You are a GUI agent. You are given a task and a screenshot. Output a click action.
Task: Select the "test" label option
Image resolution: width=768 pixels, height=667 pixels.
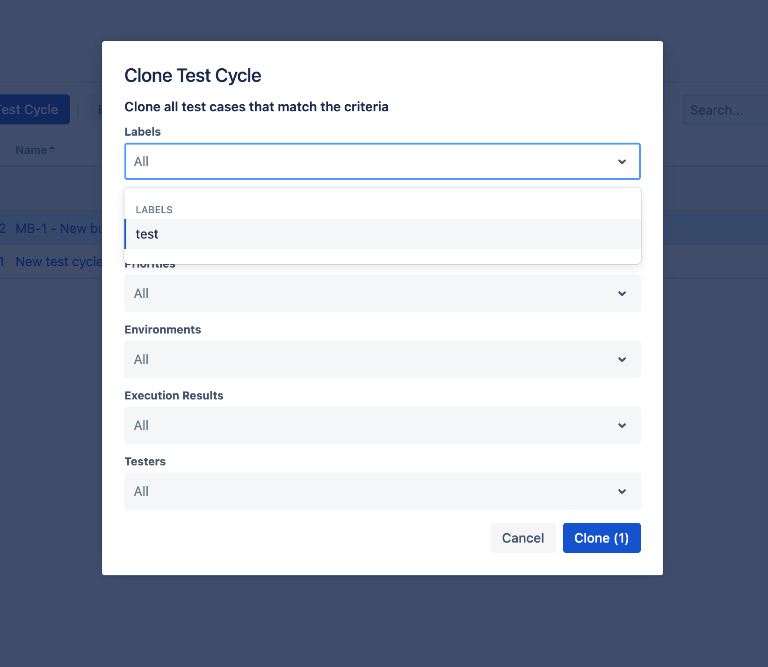pyautogui.click(x=147, y=234)
